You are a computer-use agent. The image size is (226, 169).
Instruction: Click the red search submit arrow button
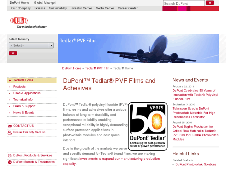pyautogui.click(x=210, y=3)
